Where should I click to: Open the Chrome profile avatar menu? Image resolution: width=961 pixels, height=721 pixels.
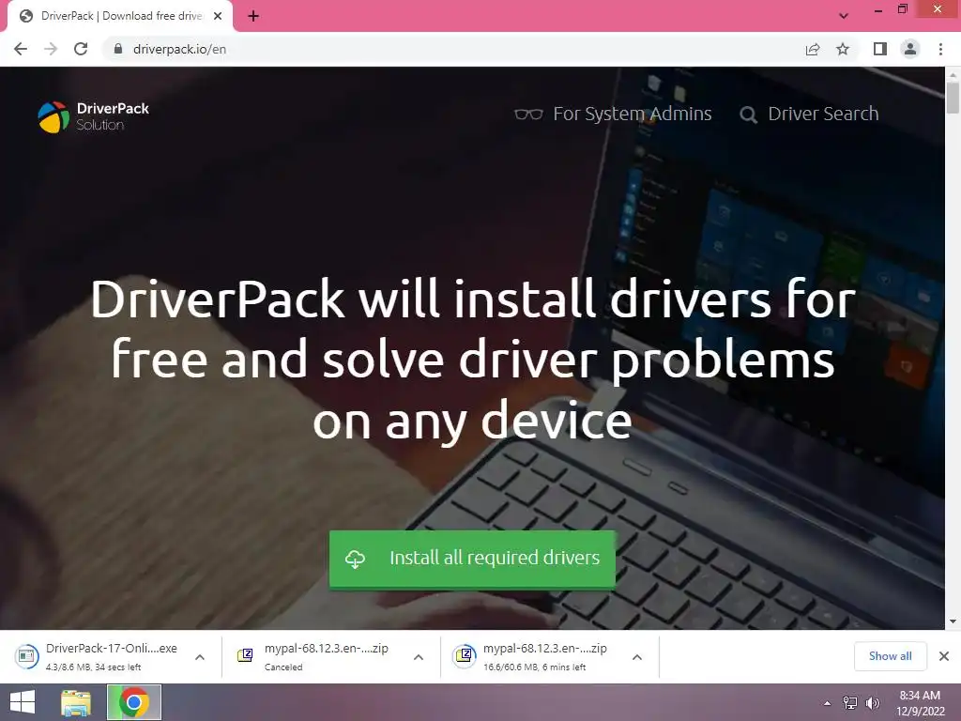coord(910,49)
